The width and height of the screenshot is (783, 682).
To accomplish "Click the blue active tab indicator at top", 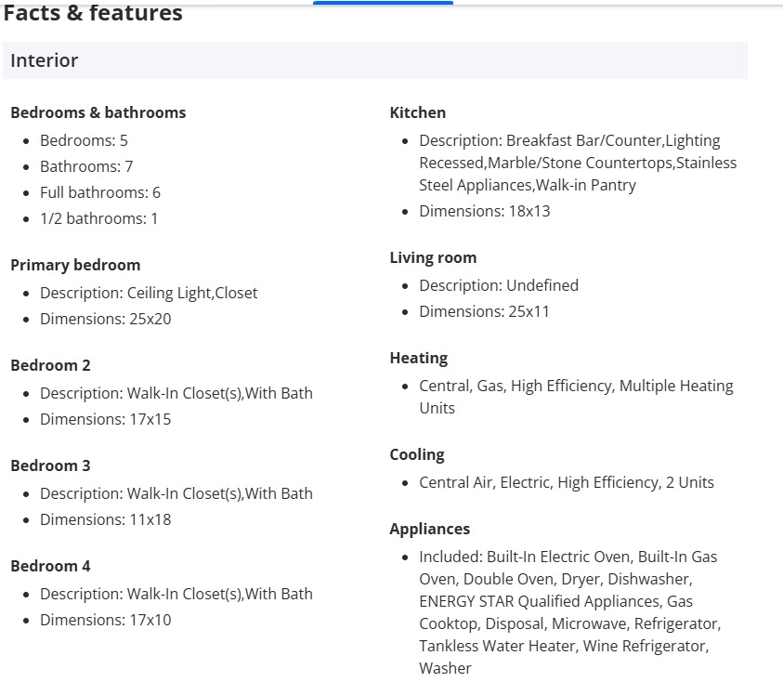I will 383,3.
